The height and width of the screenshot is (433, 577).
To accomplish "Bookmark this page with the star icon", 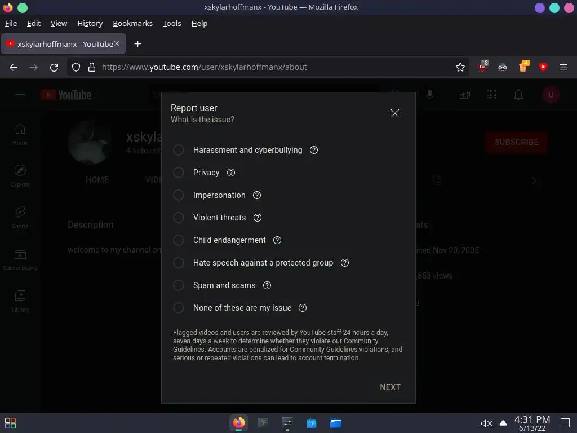I will 460,67.
